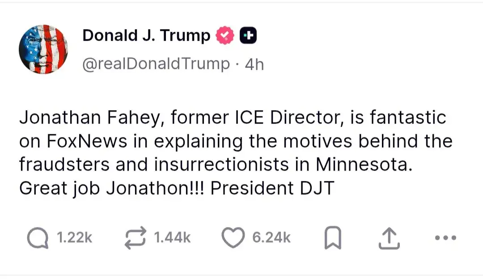
Task: Click the @realDonaldTrump handle
Action: pos(156,64)
